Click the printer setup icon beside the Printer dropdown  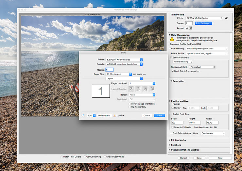tap(226, 18)
